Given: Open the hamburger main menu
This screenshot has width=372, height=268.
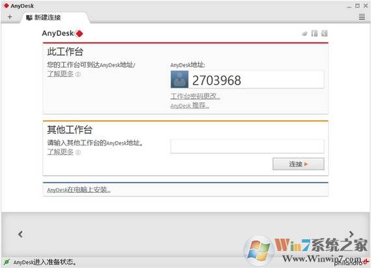Looking at the screenshot, I should pyautogui.click(x=362, y=17).
